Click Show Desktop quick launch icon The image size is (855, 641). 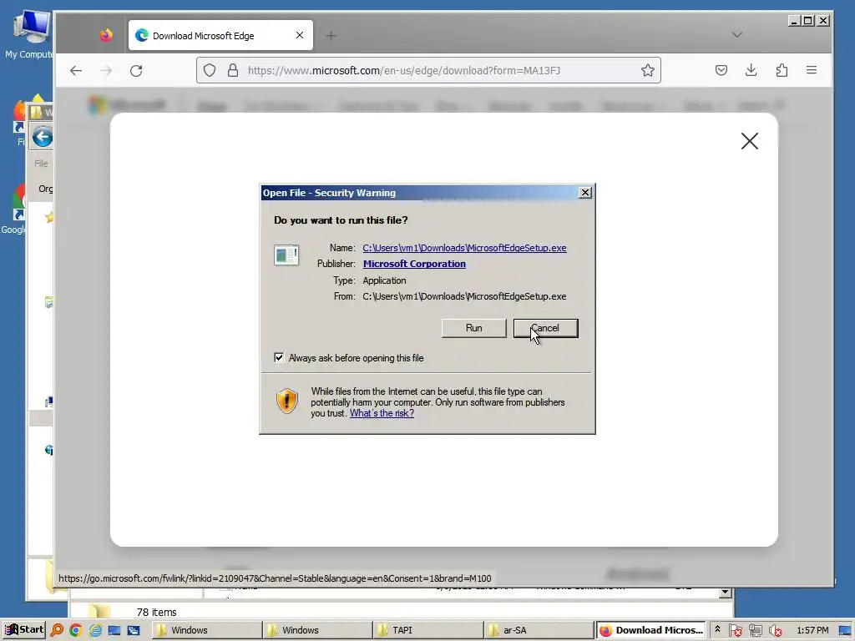(x=114, y=630)
